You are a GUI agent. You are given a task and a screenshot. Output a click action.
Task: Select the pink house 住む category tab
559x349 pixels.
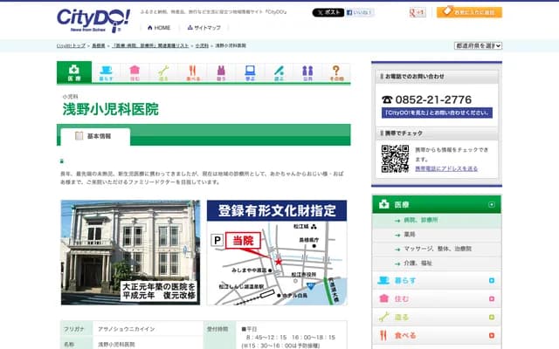pyautogui.click(x=135, y=73)
